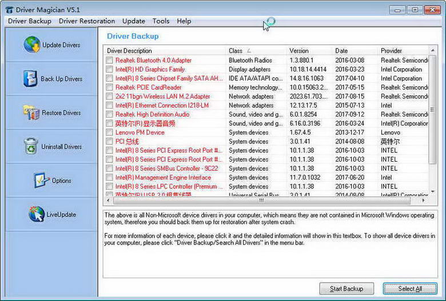Sort by the Class column header
Screen dimensions: 446x301
257,51
